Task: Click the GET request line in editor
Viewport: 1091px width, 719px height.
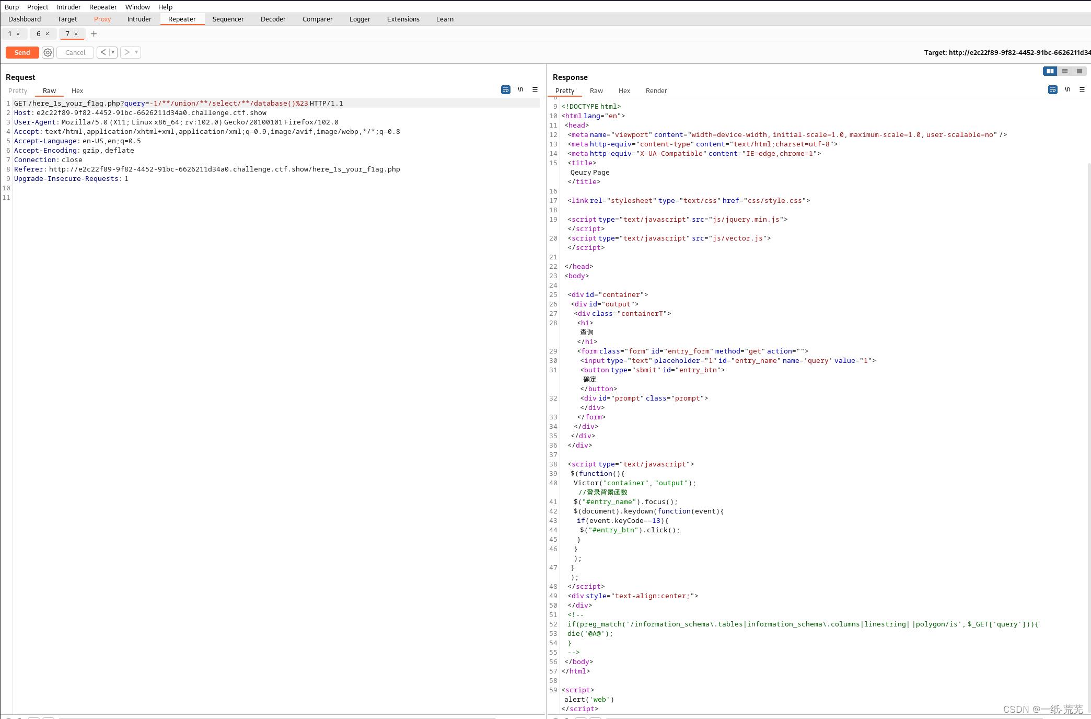Action: pos(179,103)
